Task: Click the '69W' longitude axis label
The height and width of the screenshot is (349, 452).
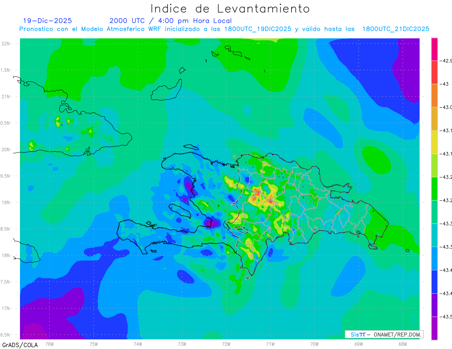Action: (359, 344)
